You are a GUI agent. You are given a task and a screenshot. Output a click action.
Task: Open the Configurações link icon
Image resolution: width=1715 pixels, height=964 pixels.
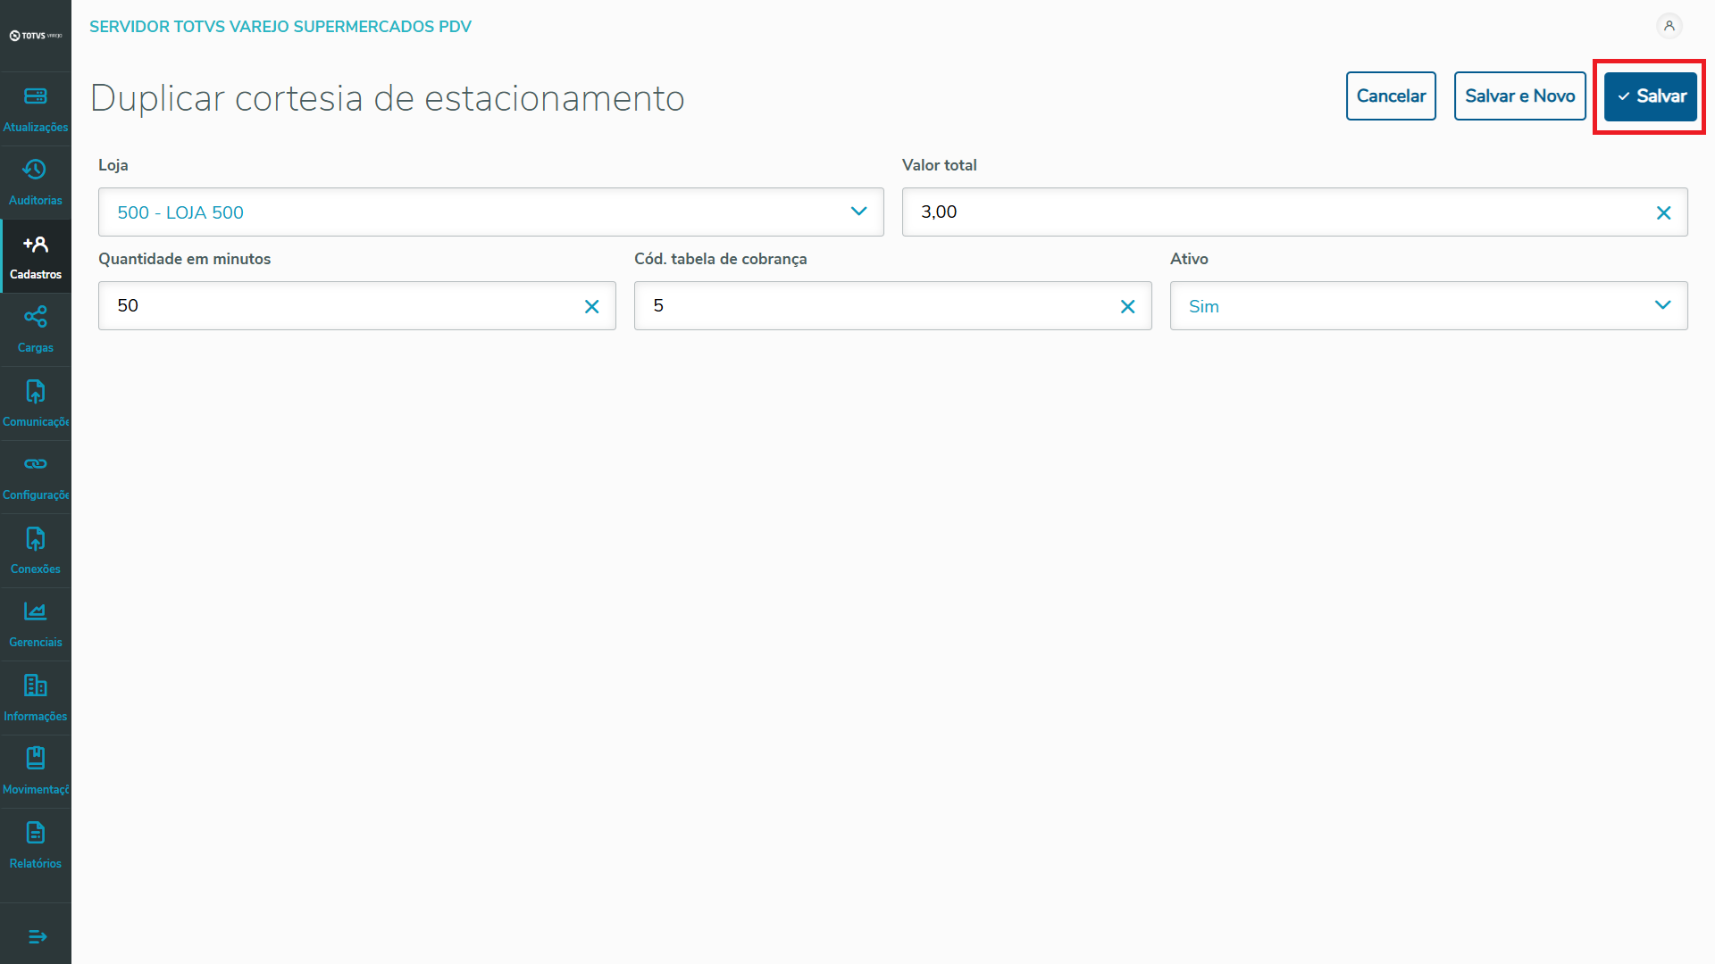coord(36,464)
